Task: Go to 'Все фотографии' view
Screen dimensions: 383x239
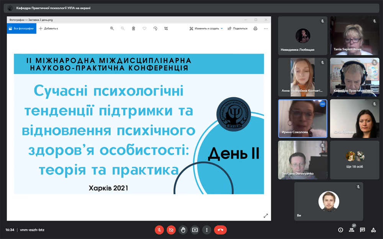Action: click(21, 28)
